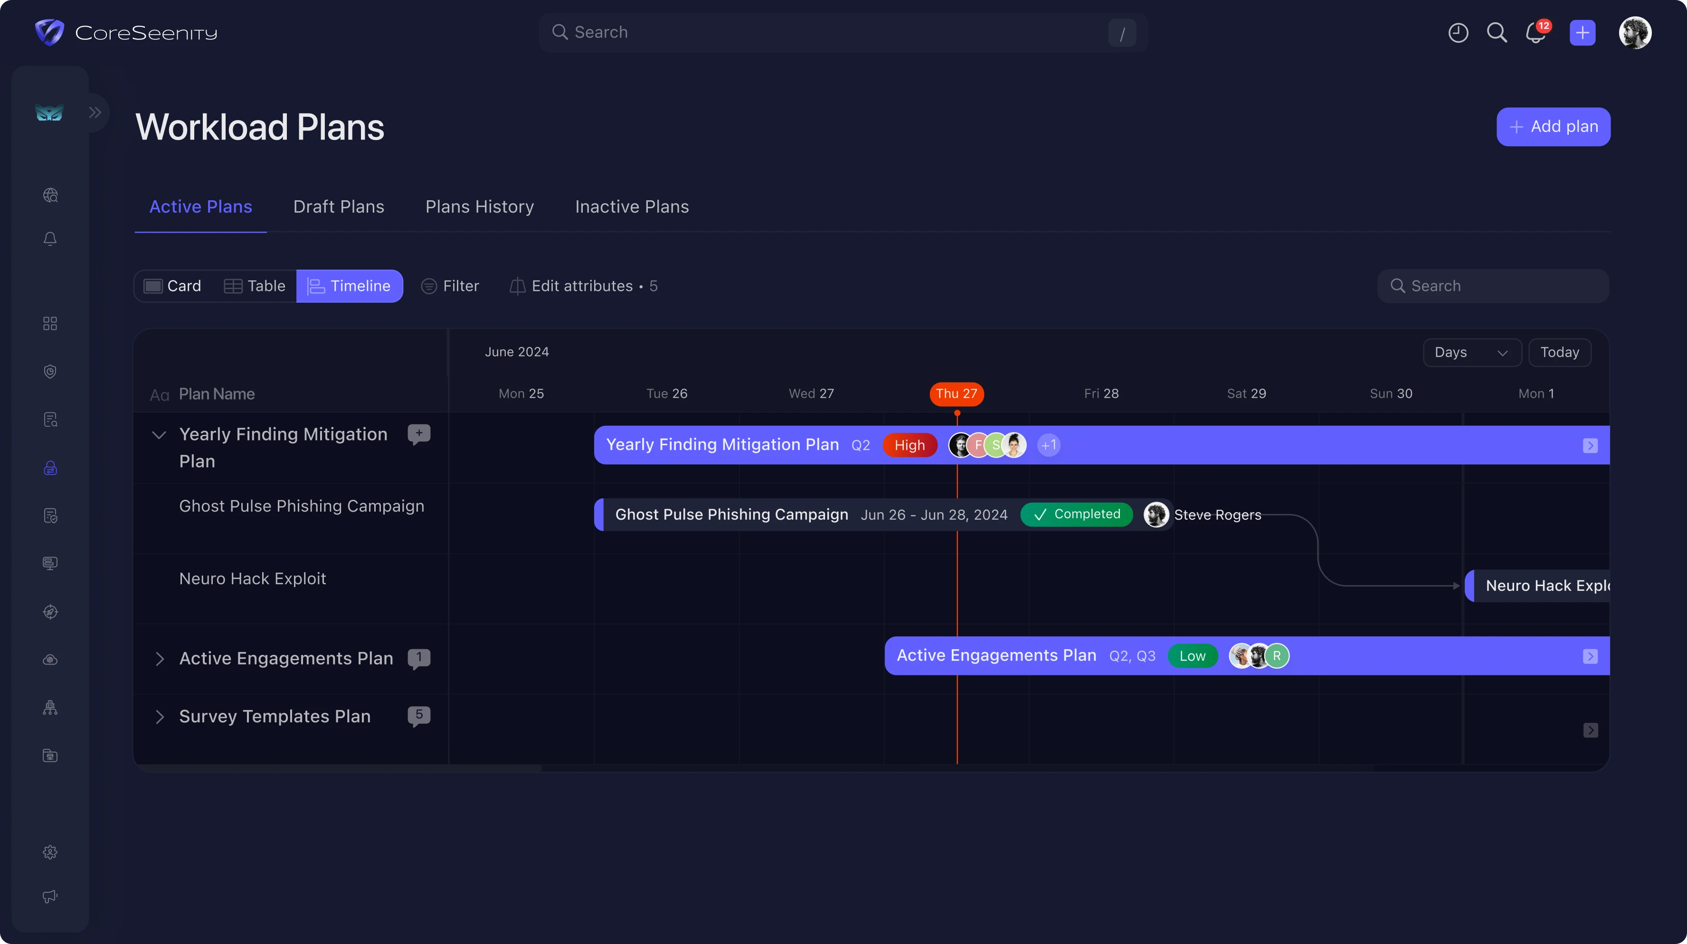
Task: Click the Add plan button
Action: tap(1554, 126)
